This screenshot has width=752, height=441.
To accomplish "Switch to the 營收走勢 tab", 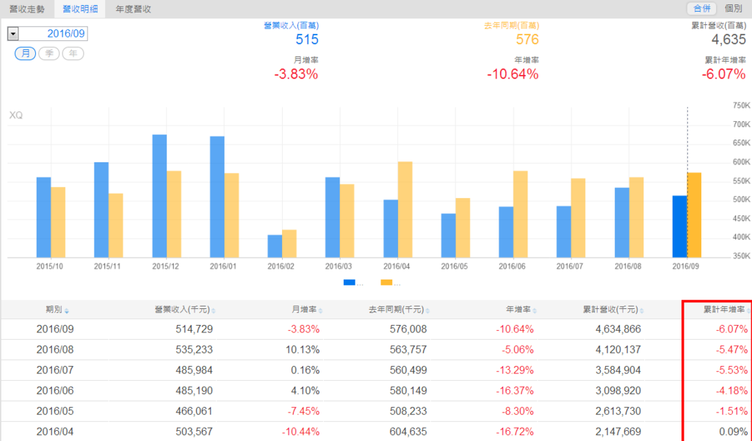I will (27, 9).
